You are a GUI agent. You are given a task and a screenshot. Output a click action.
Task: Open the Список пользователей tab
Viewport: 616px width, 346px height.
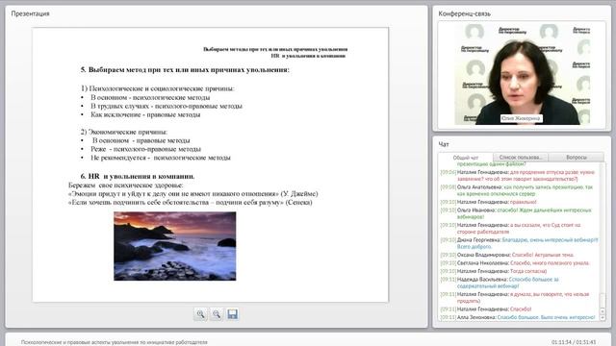(x=521, y=158)
